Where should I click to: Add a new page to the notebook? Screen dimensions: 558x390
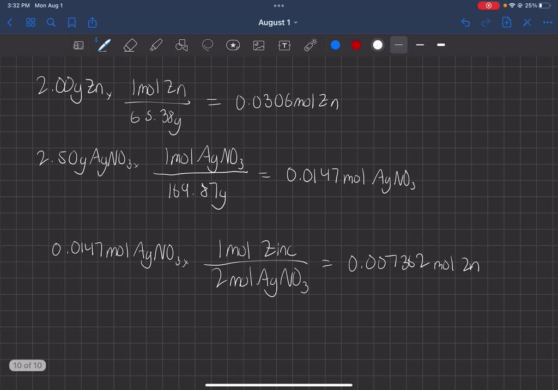pyautogui.click(x=506, y=22)
